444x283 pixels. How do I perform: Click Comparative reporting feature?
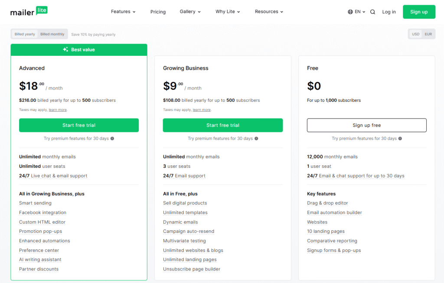(332, 241)
